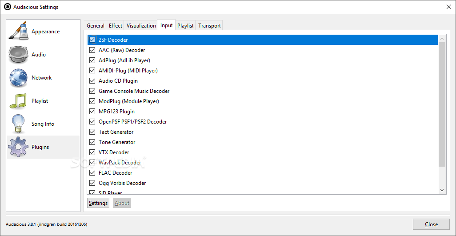Uncheck the VTX Decoder box

coord(92,152)
